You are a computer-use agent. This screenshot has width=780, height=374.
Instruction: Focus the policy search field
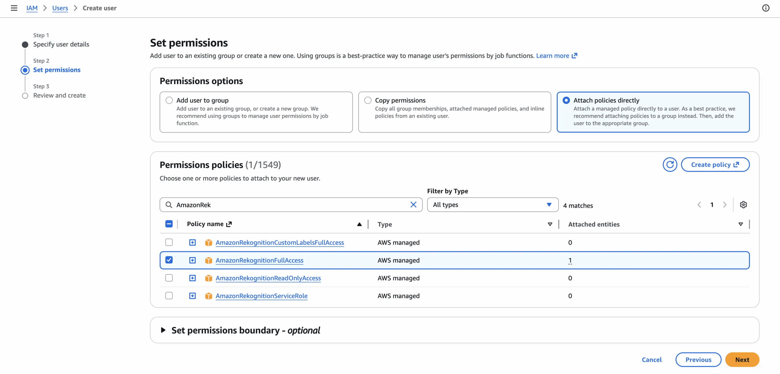pyautogui.click(x=291, y=205)
